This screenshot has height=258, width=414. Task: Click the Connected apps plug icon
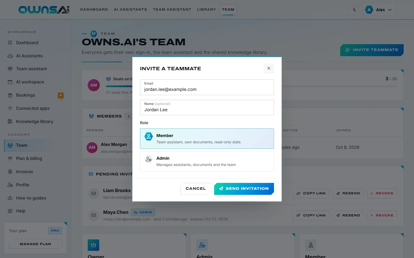click(x=10, y=108)
